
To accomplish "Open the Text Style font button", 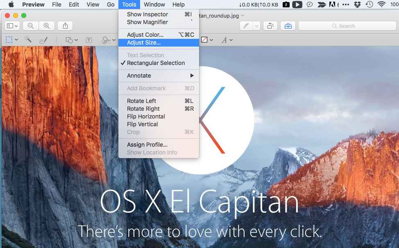I will tap(224, 40).
